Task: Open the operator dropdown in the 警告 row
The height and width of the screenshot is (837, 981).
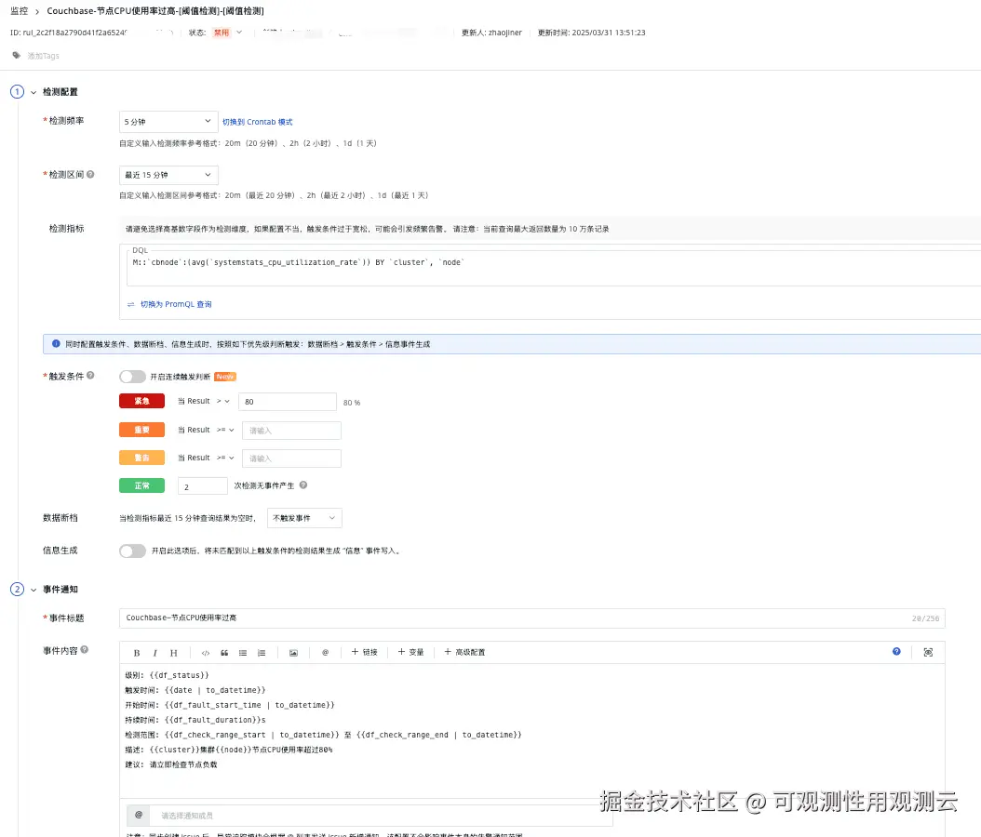Action: click(x=225, y=458)
